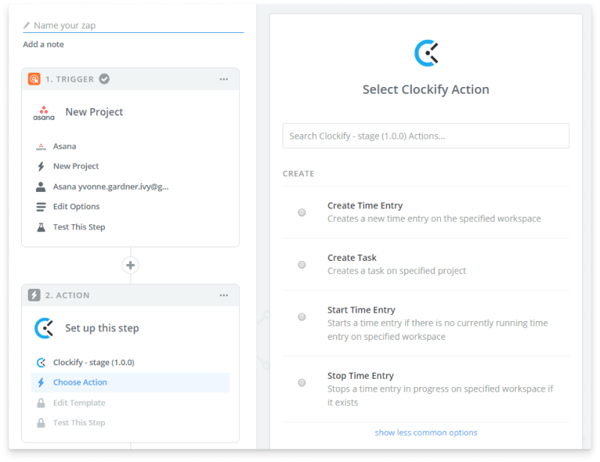Open the Asana yvonne.gardner.ivy account row
The width and height of the screenshot is (600, 462).
pos(130,187)
